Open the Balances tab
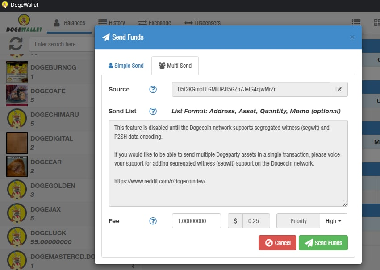This screenshot has height=270, width=380. (x=69, y=23)
